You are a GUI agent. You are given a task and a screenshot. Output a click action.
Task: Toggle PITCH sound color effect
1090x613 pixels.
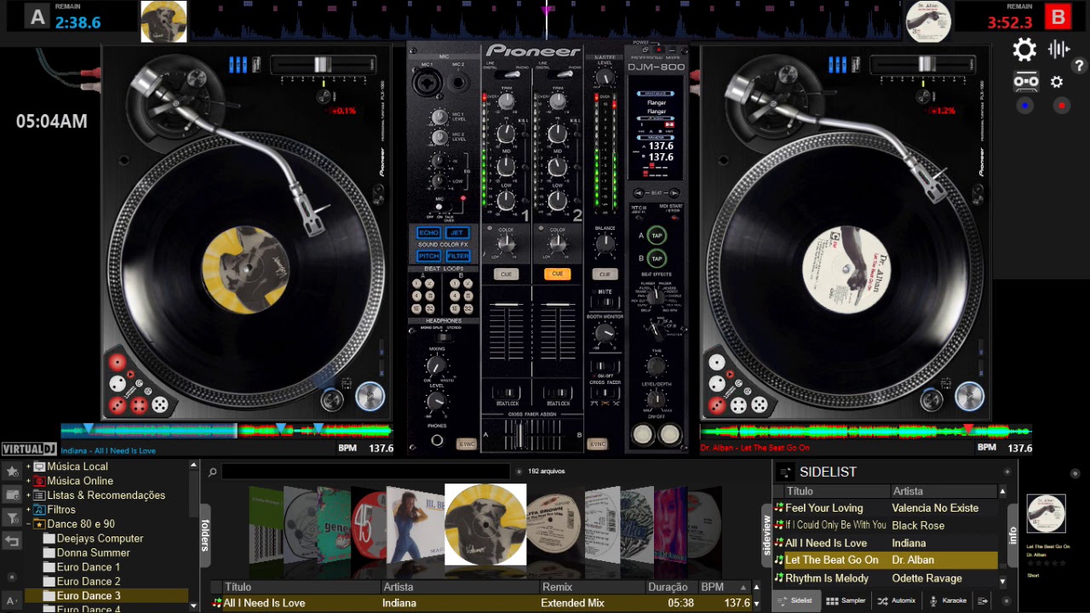click(428, 255)
